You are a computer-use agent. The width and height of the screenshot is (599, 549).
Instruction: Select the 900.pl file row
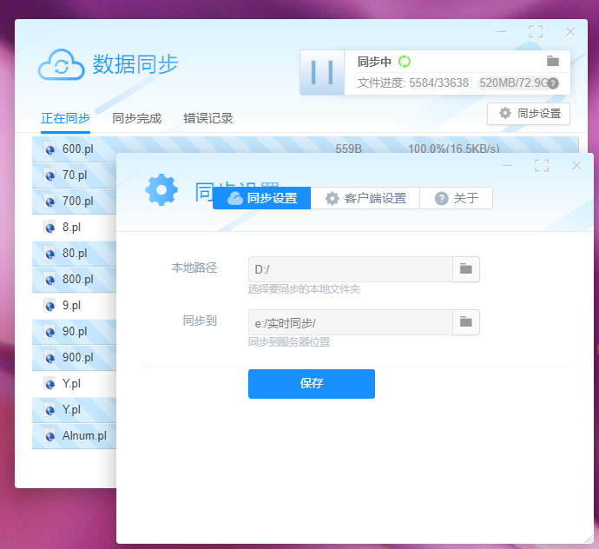click(74, 358)
